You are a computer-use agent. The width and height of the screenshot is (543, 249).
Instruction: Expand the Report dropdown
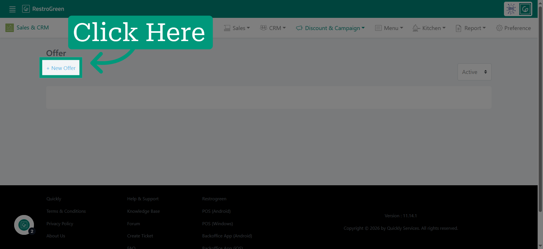click(475, 28)
